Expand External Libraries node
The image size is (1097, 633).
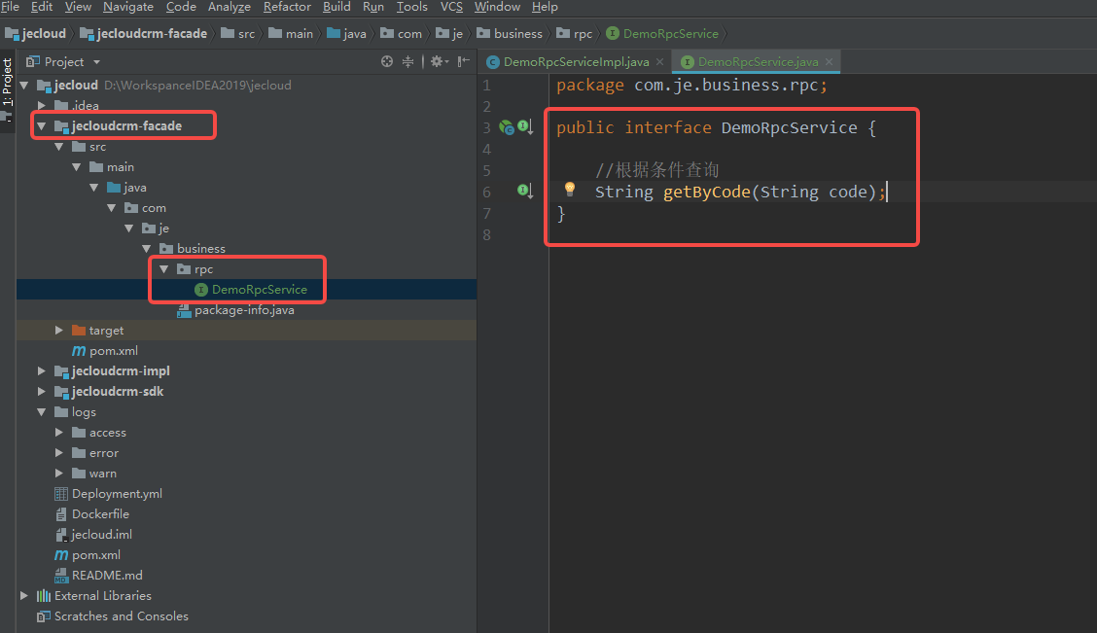(x=24, y=595)
